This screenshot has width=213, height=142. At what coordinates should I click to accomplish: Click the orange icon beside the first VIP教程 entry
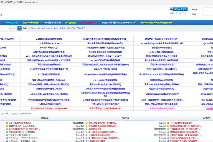(x=168, y=123)
